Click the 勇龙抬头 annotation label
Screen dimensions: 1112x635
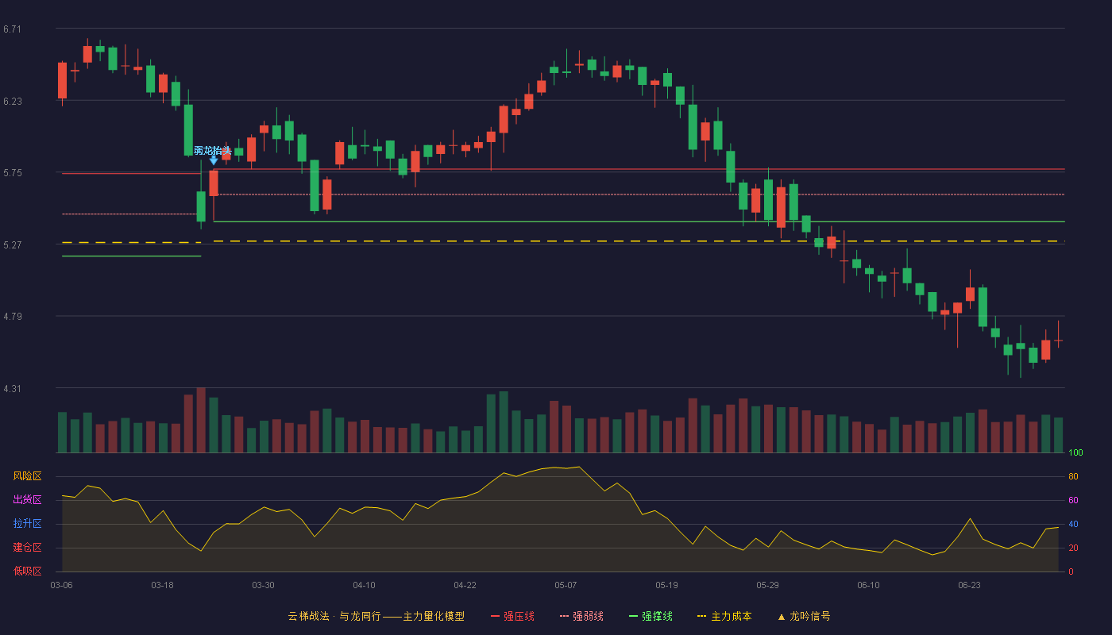click(213, 150)
